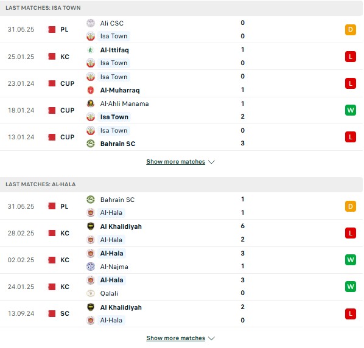Open the Al-Hala vs Al-Najma match row
Screen dimensions: 364x348
pos(181,260)
